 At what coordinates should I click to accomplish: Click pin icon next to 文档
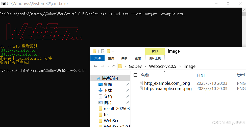coord(128,96)
